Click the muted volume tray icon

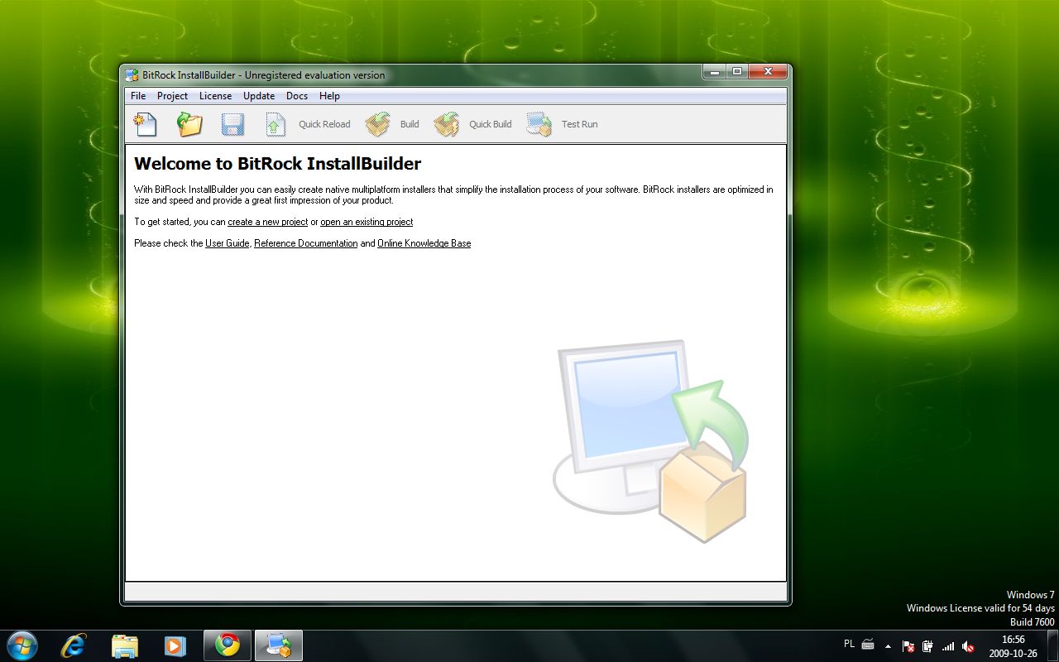click(x=968, y=646)
